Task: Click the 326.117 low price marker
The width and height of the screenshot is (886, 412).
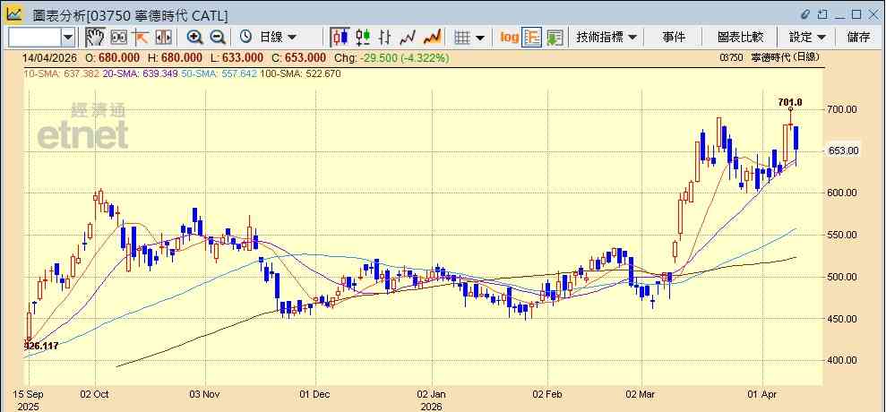Action: (x=41, y=346)
